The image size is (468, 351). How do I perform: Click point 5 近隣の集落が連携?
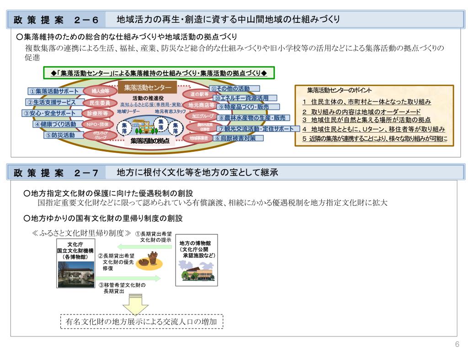375,138
